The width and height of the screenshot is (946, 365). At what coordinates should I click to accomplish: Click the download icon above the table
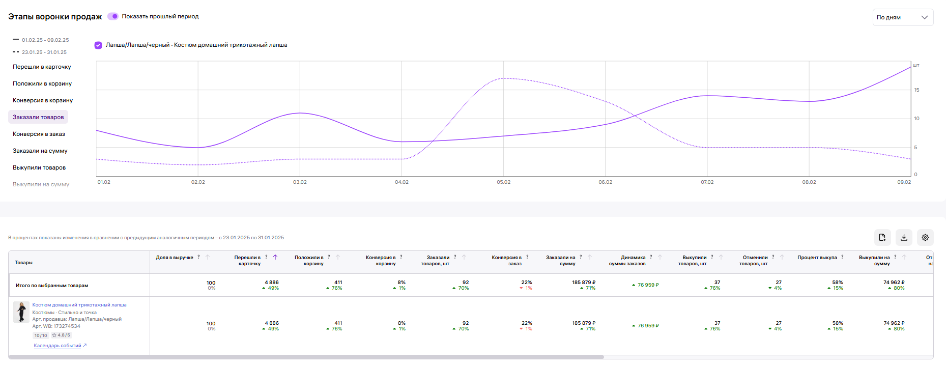coord(904,237)
